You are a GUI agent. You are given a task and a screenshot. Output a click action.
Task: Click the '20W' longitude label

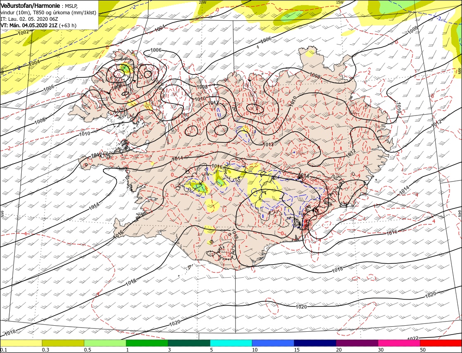click(x=202, y=2)
